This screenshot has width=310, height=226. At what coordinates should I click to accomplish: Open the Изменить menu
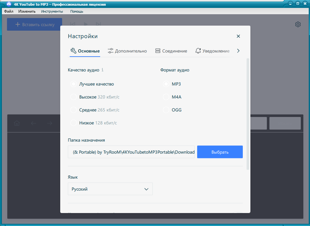[27, 11]
